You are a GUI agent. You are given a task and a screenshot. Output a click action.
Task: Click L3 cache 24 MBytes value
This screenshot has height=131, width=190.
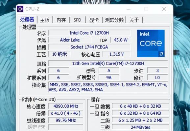click(x=140, y=127)
